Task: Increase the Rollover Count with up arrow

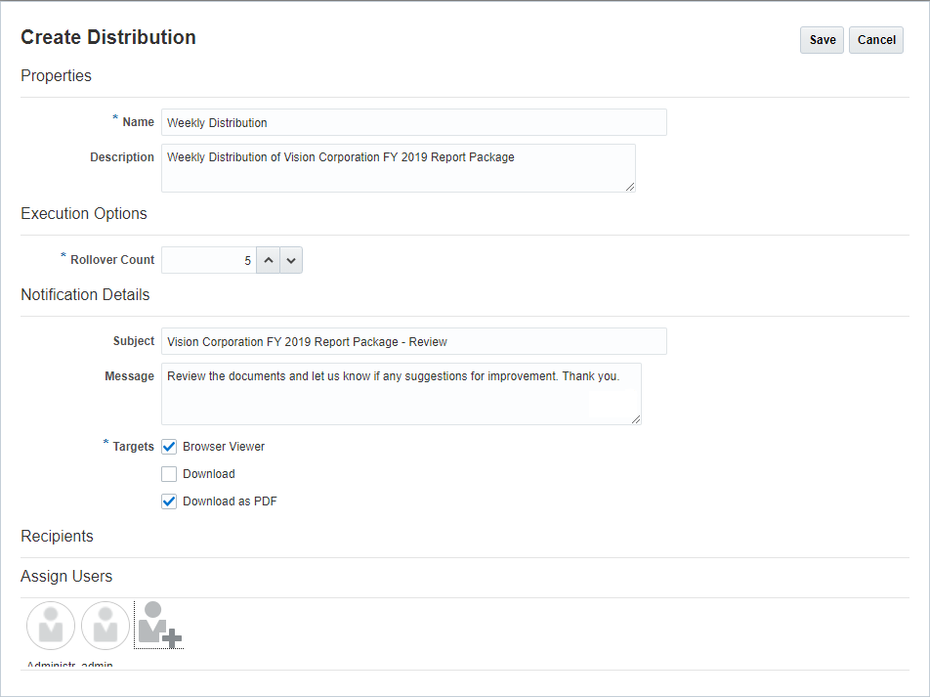Action: (x=268, y=261)
